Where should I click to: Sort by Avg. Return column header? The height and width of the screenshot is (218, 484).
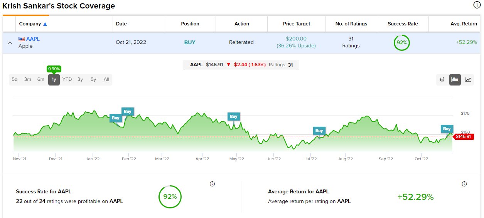464,24
